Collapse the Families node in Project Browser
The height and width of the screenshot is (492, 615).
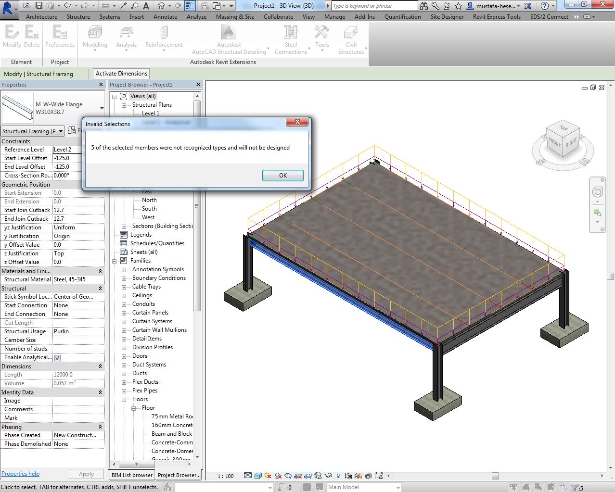coord(114,260)
